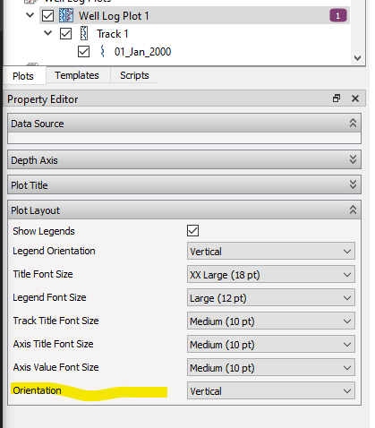Disable the Show Legends checkbox
Viewport: 375px width, 428px height.
pos(192,231)
